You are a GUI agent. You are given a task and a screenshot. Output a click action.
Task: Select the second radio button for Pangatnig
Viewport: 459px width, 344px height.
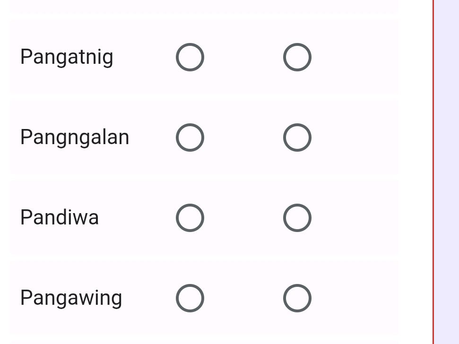click(297, 57)
